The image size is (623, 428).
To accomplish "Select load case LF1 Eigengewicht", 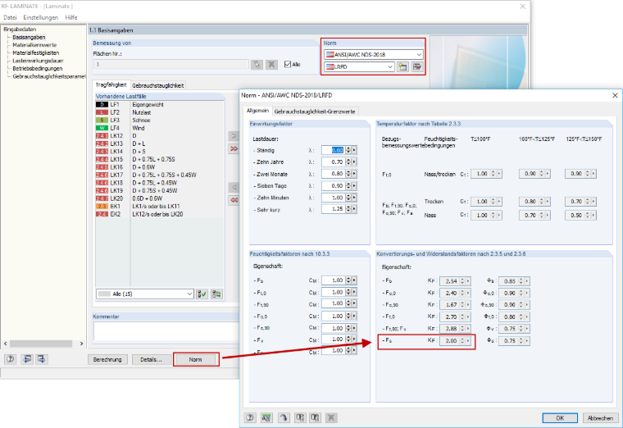I will (x=160, y=104).
